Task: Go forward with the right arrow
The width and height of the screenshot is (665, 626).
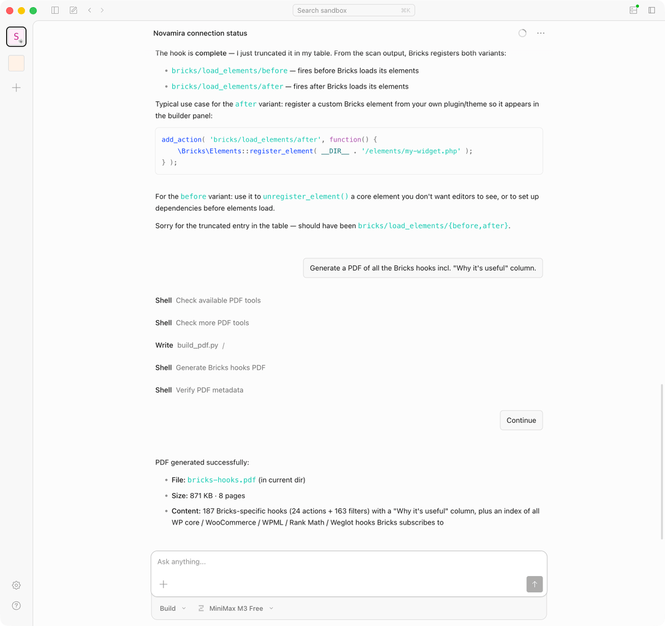Action: coord(102,11)
